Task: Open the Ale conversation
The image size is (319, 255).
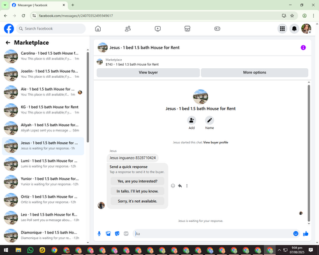Action: click(43, 92)
